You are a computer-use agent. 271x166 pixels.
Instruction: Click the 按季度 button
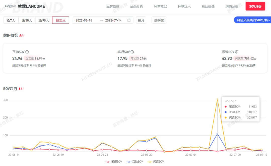click(x=159, y=20)
